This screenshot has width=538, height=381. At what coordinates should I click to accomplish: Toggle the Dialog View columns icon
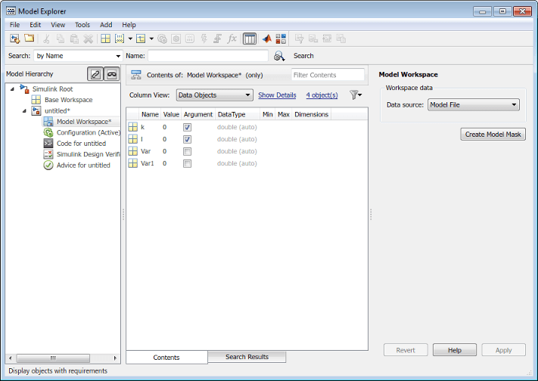pyautogui.click(x=250, y=39)
